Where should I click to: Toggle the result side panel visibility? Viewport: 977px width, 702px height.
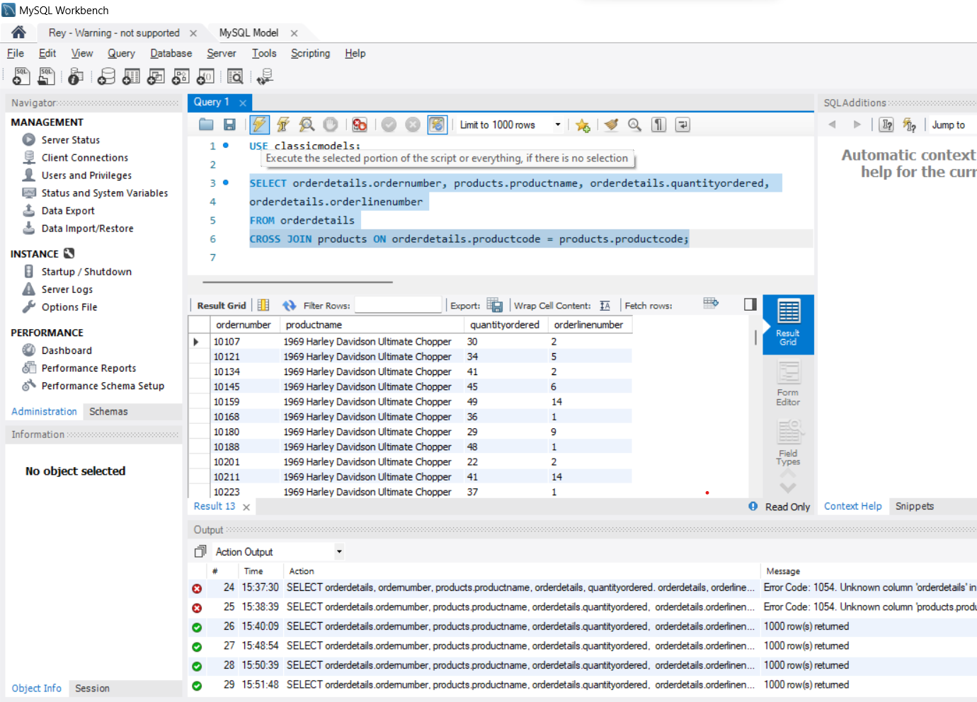750,304
